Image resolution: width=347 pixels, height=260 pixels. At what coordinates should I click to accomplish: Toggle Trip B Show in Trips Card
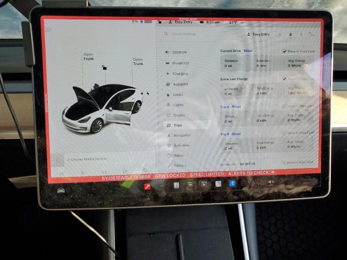point(299,133)
